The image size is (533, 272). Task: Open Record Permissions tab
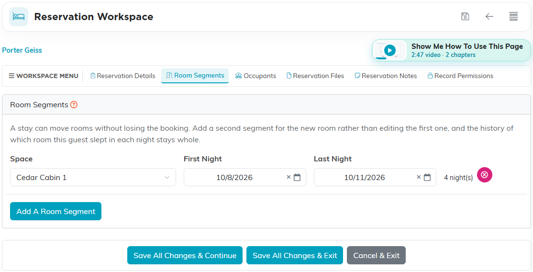(460, 76)
